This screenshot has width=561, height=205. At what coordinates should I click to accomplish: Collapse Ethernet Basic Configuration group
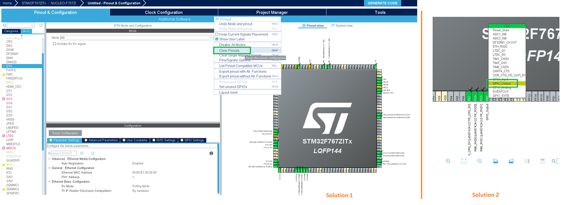pyautogui.click(x=49, y=181)
